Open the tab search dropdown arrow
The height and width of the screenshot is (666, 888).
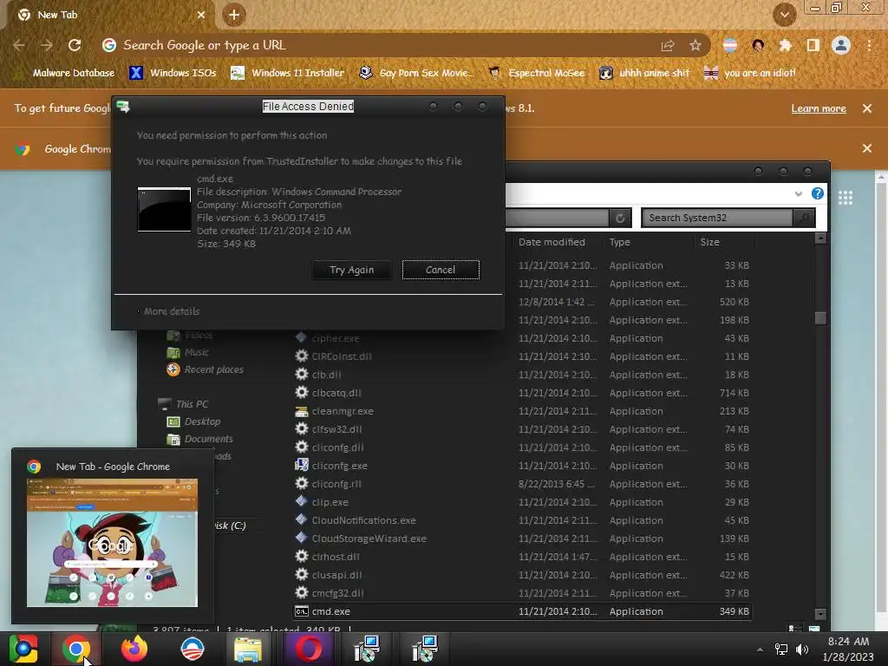point(784,15)
